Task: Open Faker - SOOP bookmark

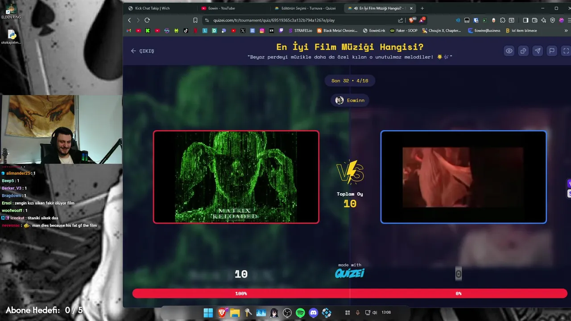Action: tap(404, 31)
